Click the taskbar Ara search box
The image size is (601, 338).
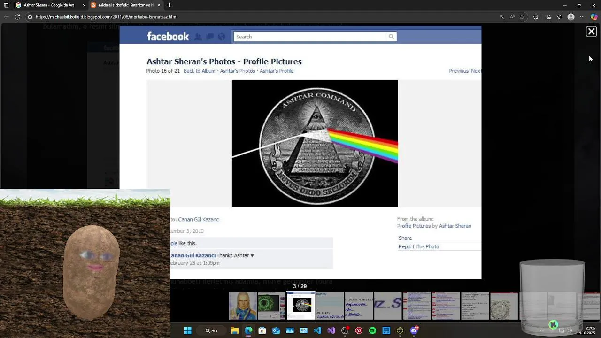[211, 330]
